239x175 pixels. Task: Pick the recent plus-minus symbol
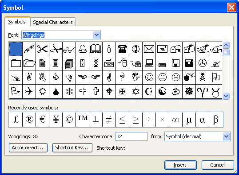[96, 120]
